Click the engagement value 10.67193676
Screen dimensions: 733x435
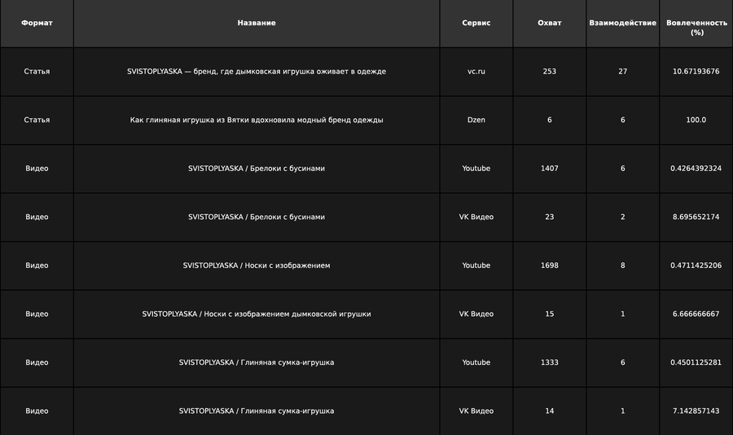696,72
